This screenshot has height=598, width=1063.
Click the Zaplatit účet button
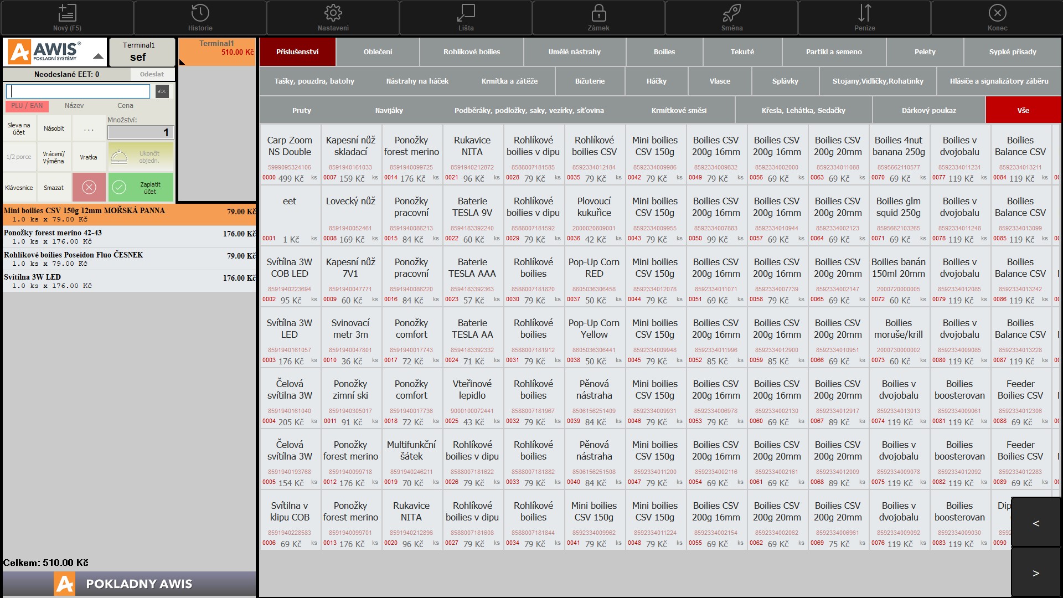141,188
